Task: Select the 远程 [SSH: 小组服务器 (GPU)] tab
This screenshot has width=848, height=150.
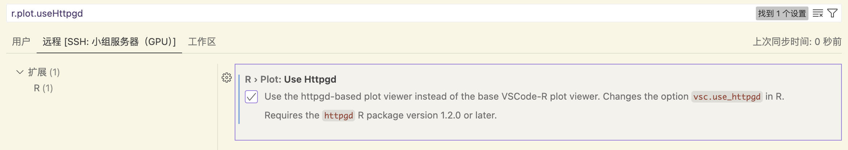Action: point(109,42)
